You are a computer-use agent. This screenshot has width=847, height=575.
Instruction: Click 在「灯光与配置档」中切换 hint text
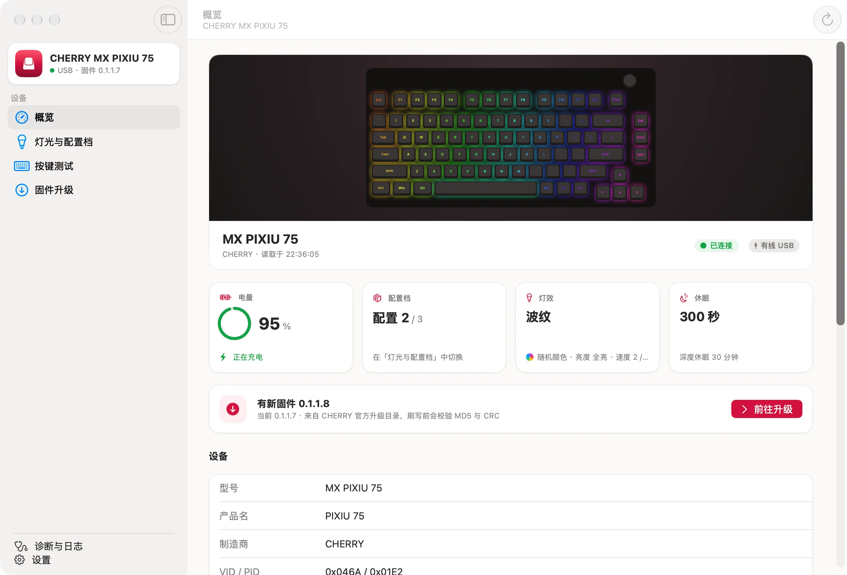click(418, 357)
